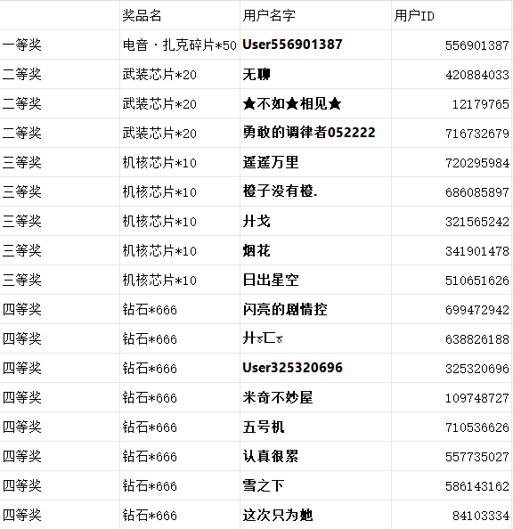Image resolution: width=513 pixels, height=529 pixels.
Task: Select ID cell 638826188
Action: click(x=452, y=338)
